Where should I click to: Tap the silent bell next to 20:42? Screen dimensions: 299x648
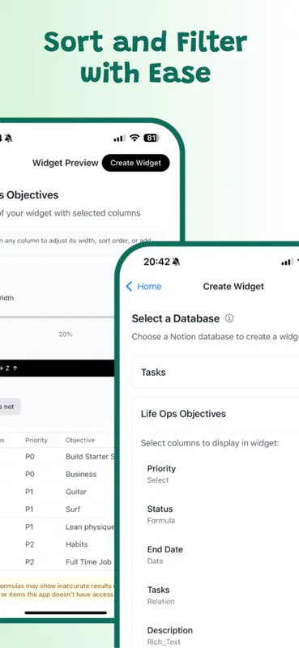coord(176,262)
